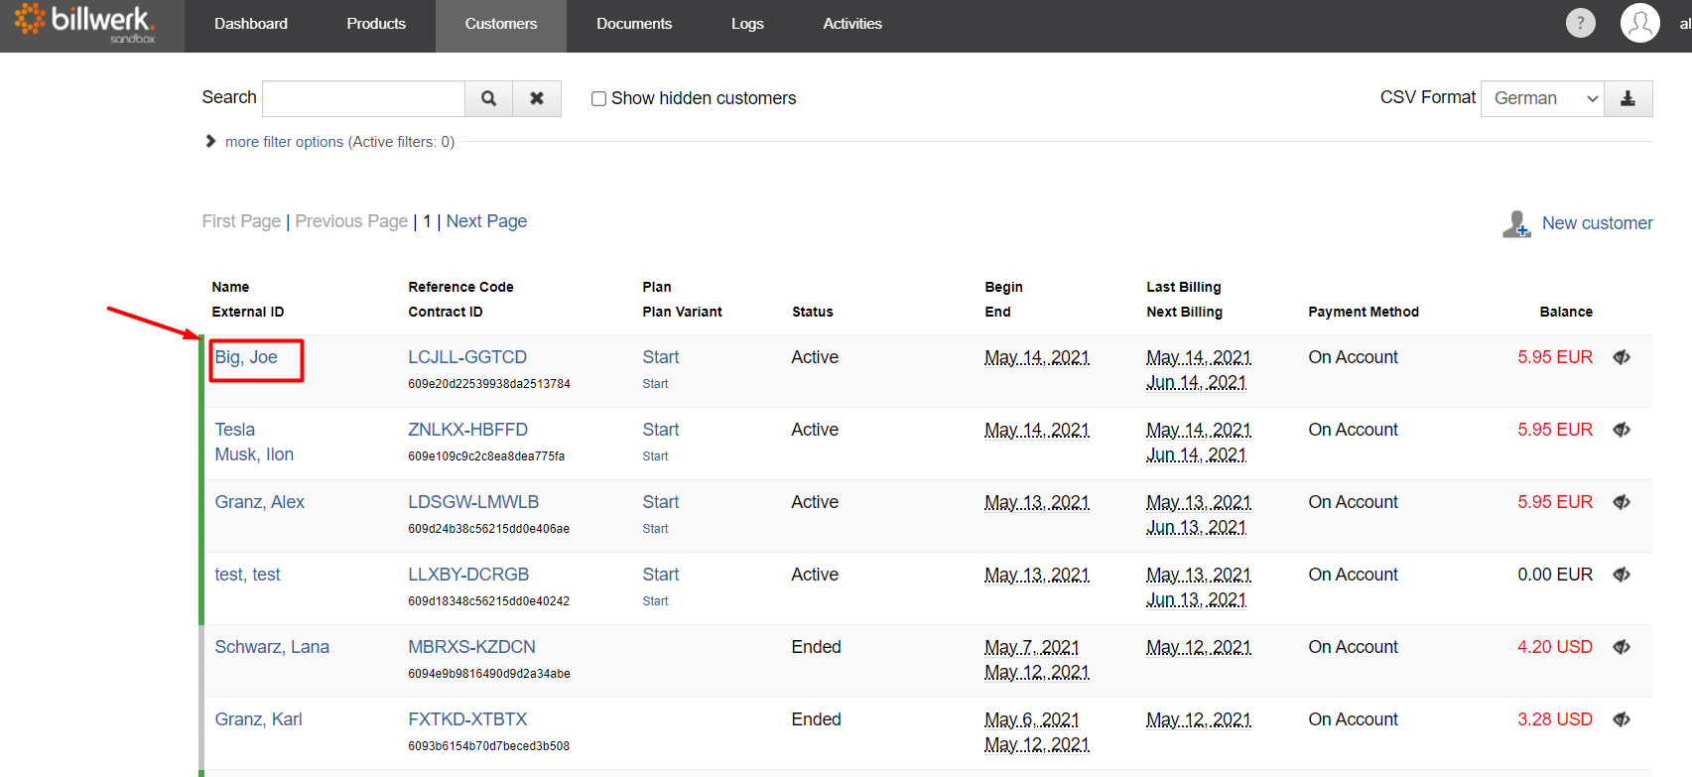Viewport: 1692px width, 777px height.
Task: Expand more filter options chevron
Action: [x=210, y=141]
